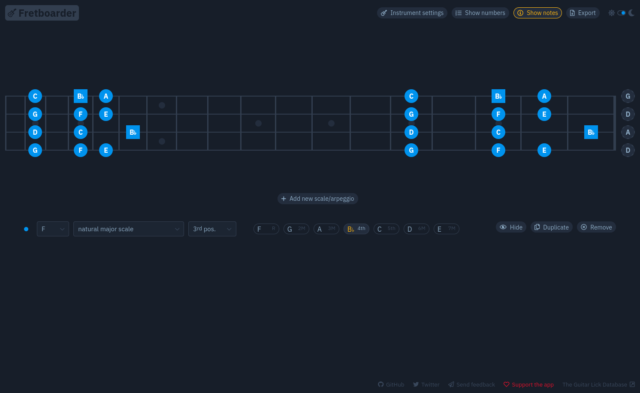Send feedback using the paper plane icon
Viewport: 640px width, 393px height.
coord(451,384)
